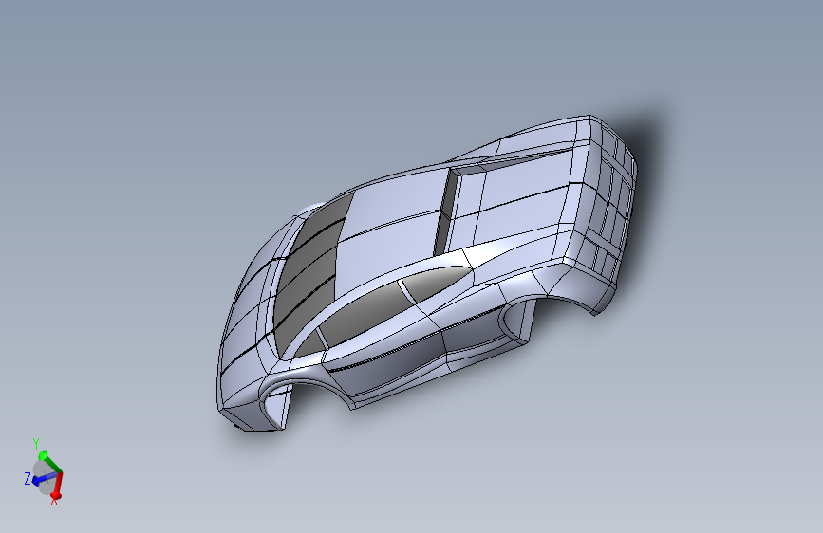Click the red X axis of the orientation triad

pyautogui.click(x=58, y=486)
